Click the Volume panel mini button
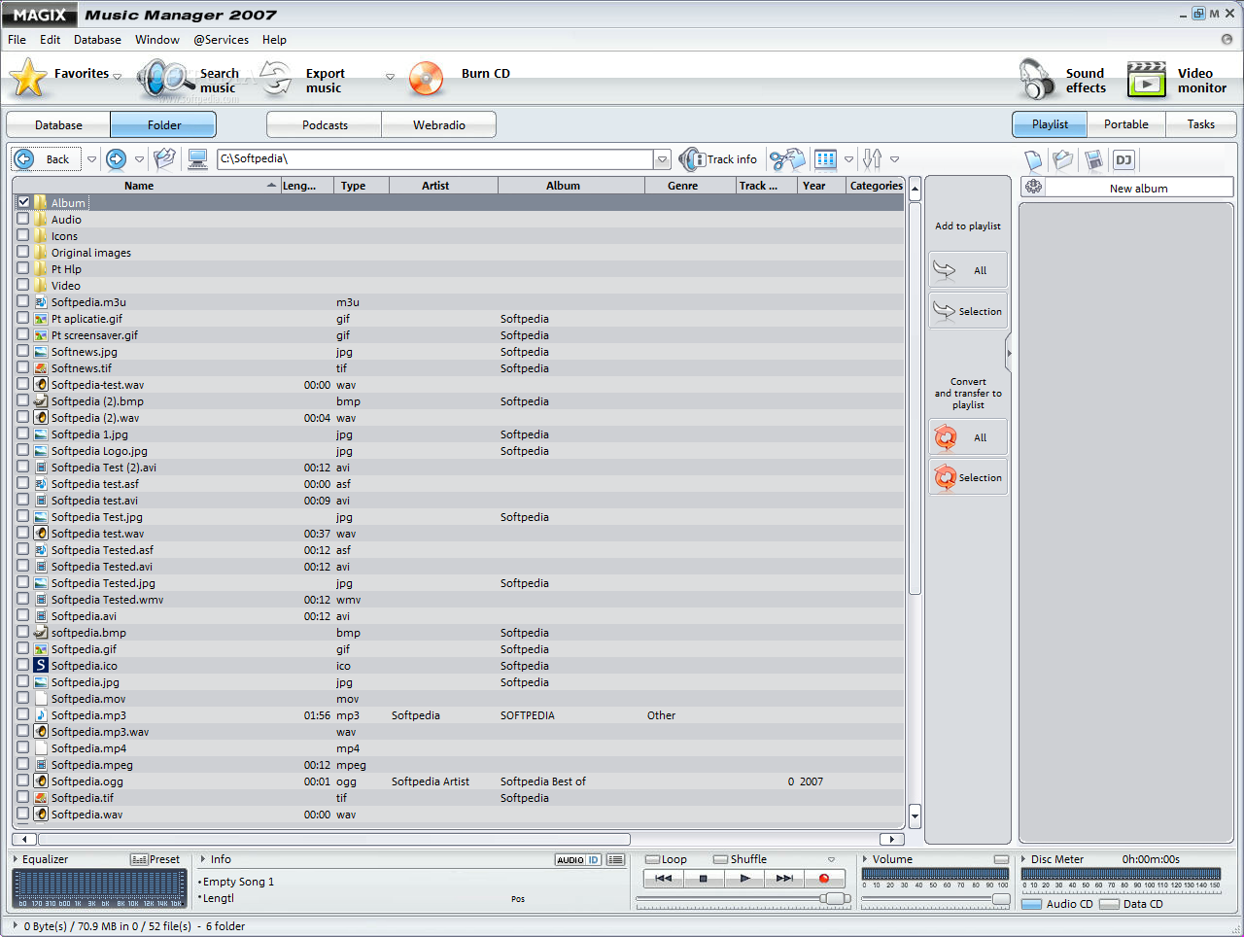This screenshot has height=937, width=1244. 1001,860
